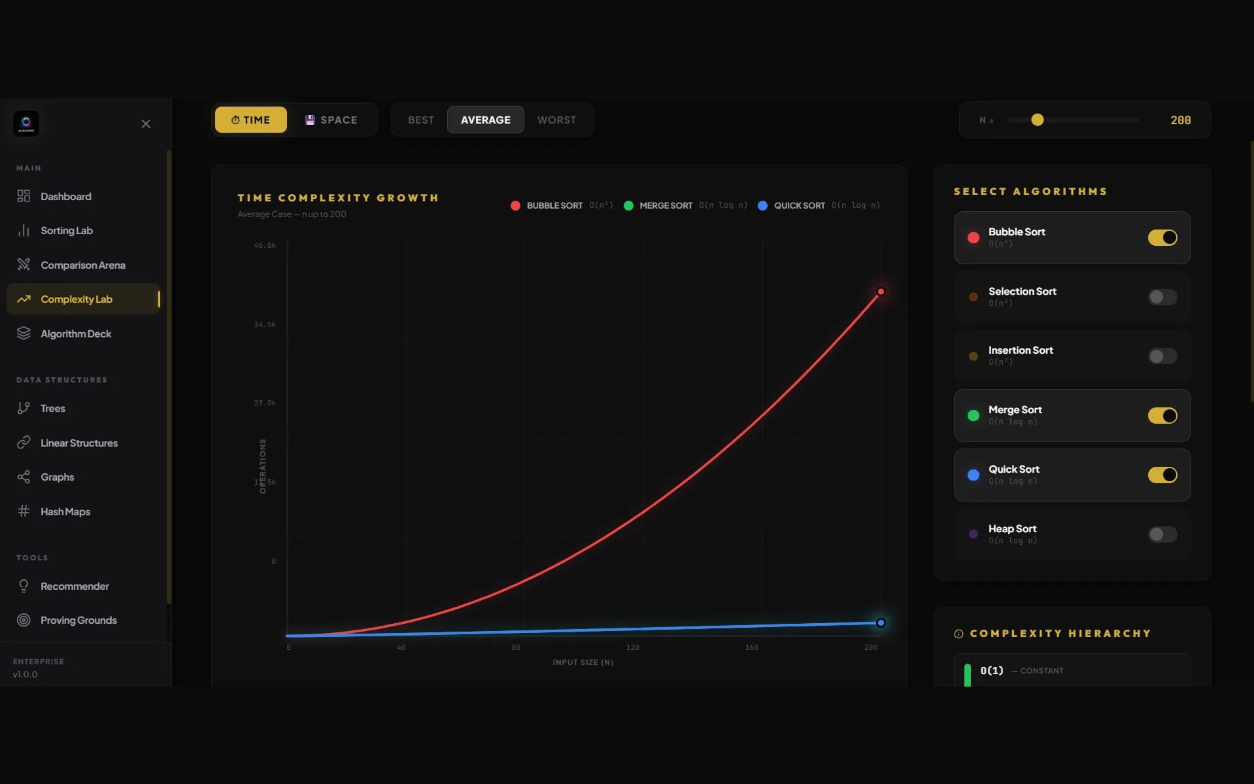Click the Comparison Arena crossed-swords icon
The image size is (1254, 784).
(24, 265)
